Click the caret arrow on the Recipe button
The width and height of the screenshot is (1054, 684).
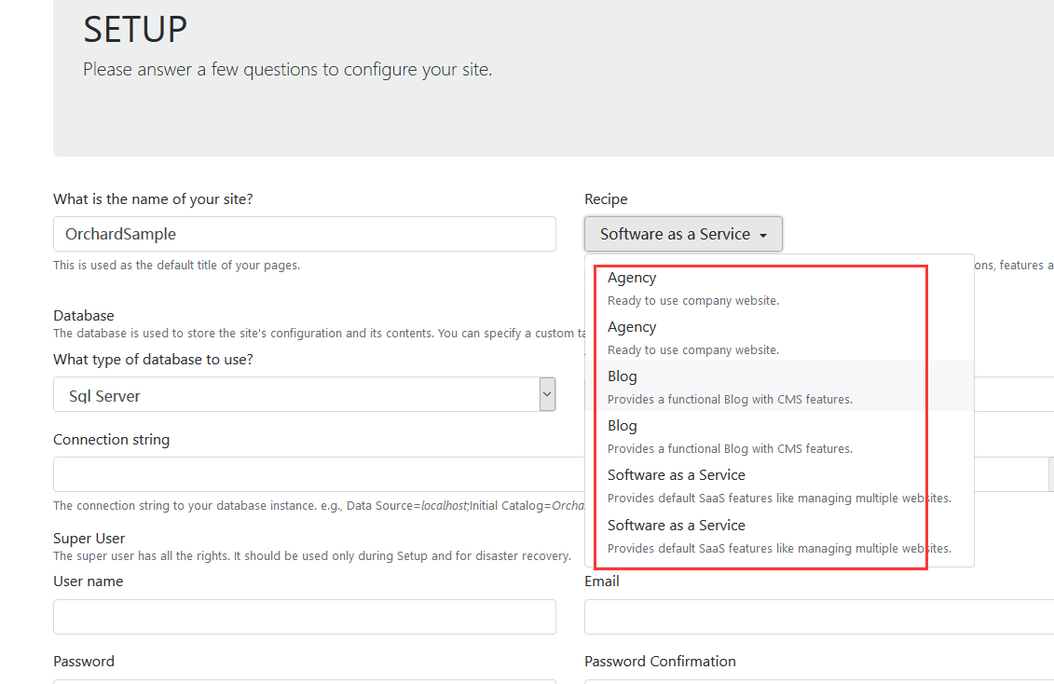tap(763, 235)
